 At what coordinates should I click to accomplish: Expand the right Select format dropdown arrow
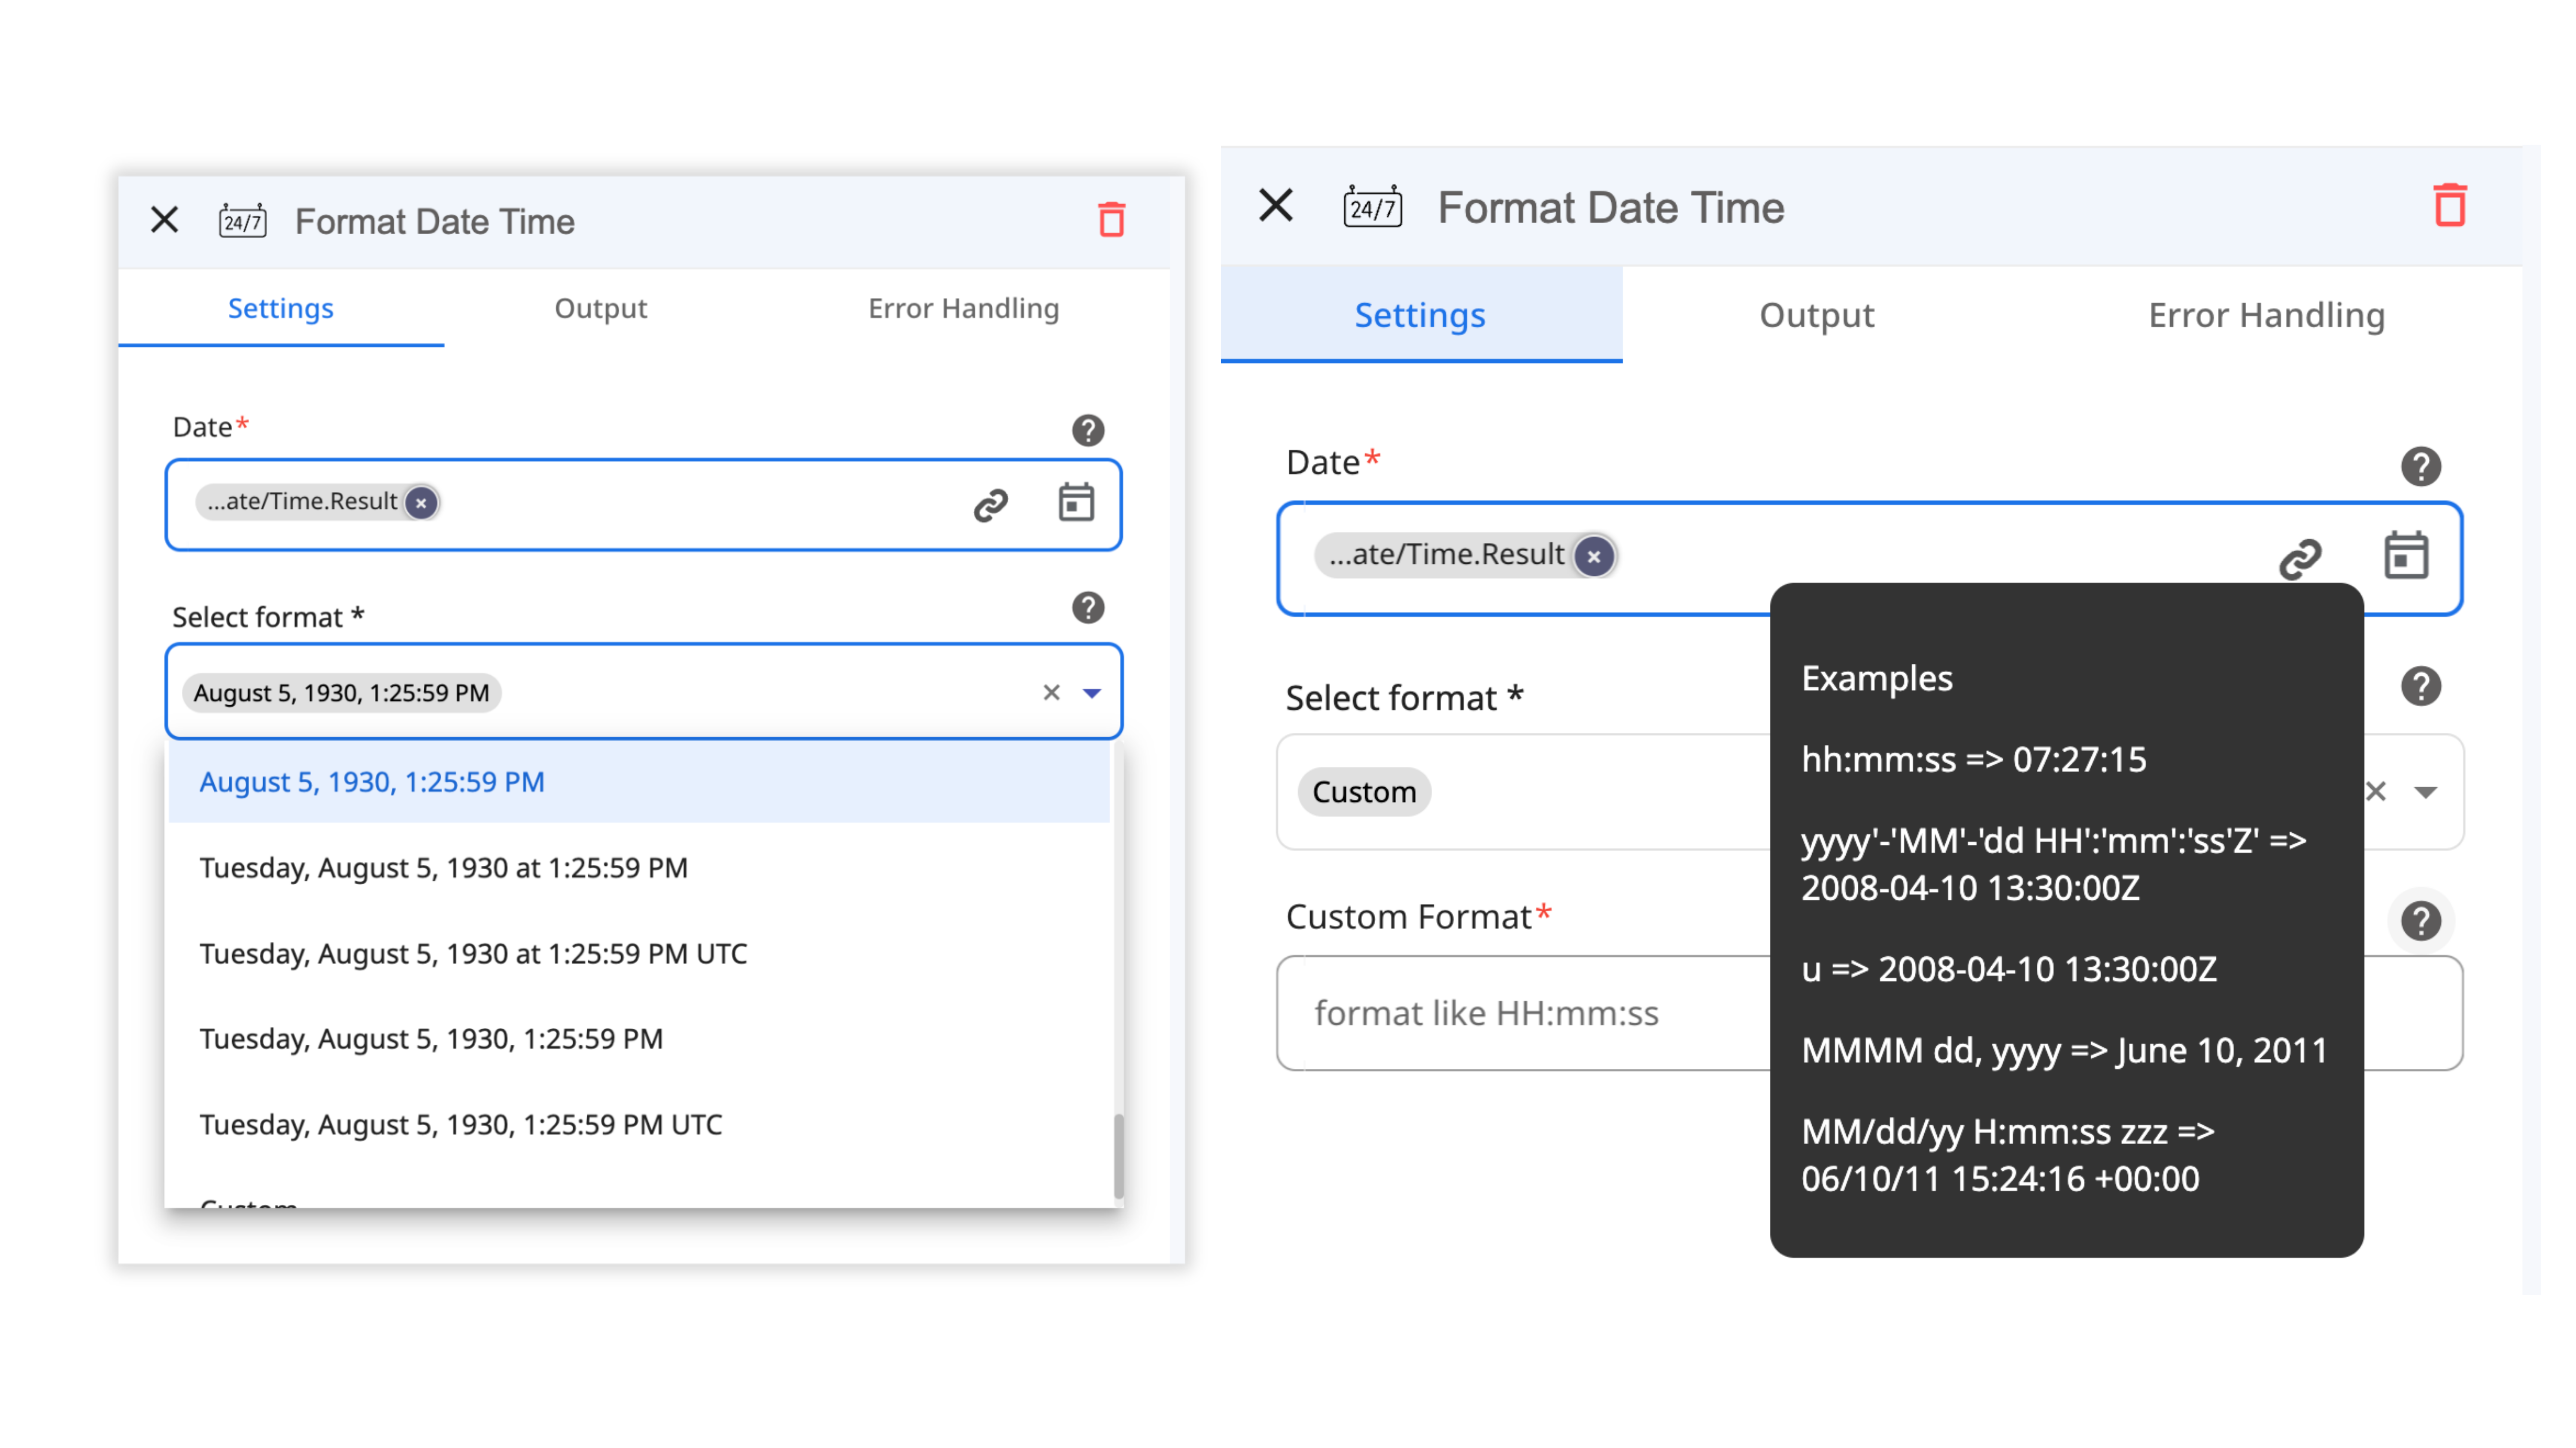click(x=2425, y=792)
